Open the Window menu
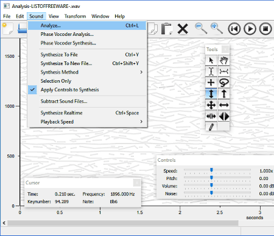This screenshot has width=274, height=236. pyautogui.click(x=100, y=16)
